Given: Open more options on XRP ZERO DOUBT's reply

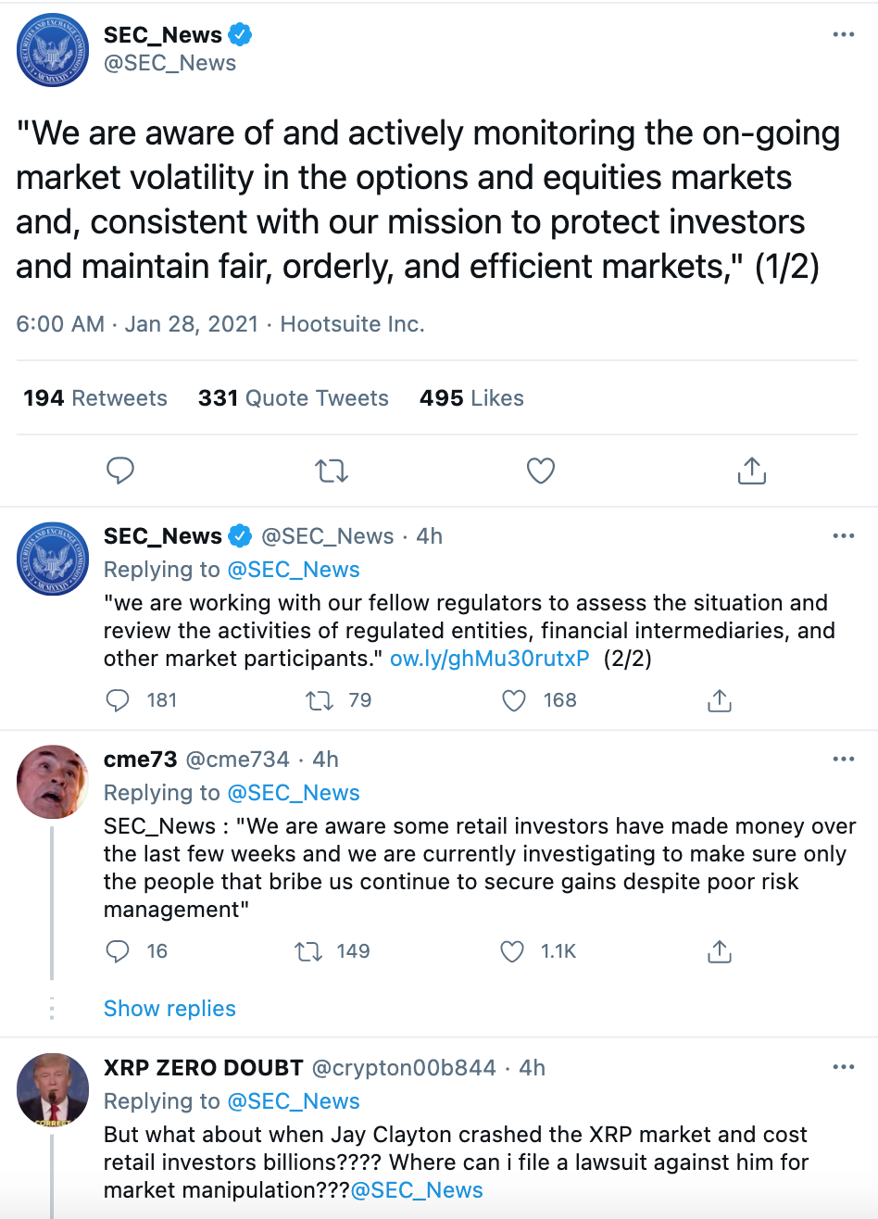Looking at the screenshot, I should (844, 1067).
